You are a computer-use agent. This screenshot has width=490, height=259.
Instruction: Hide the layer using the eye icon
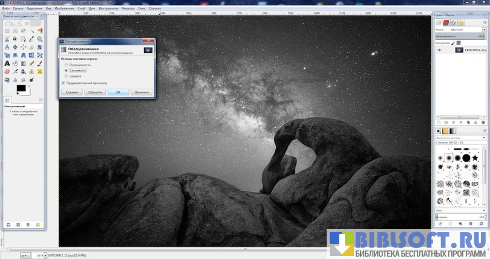click(440, 50)
